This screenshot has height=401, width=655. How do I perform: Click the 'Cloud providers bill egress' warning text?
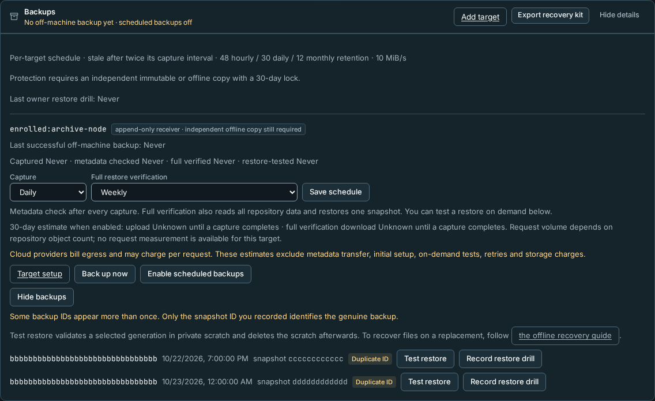pyautogui.click(x=298, y=254)
